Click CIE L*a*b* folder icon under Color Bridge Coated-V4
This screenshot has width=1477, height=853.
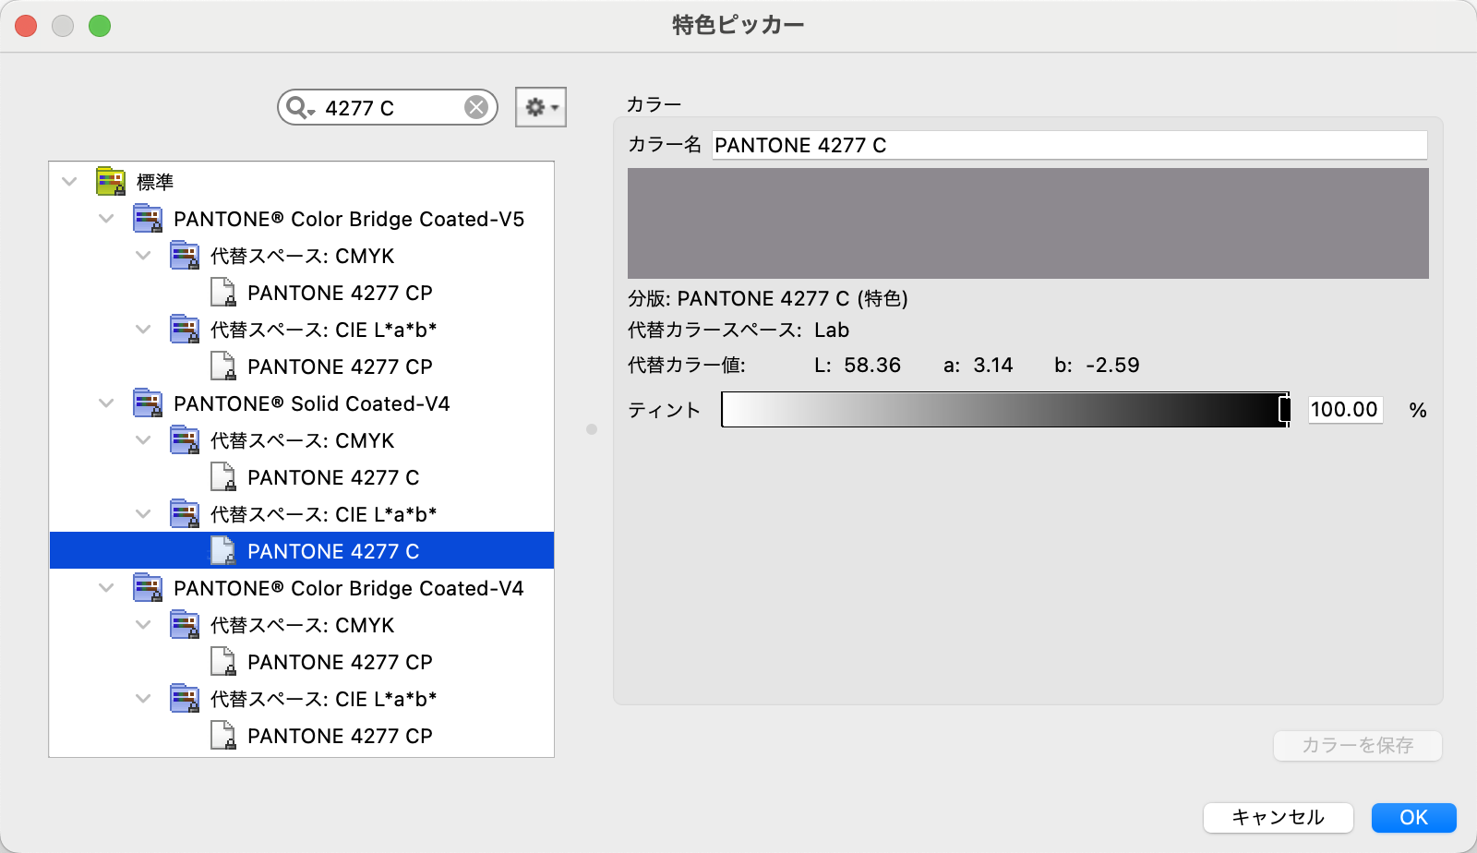click(x=185, y=698)
